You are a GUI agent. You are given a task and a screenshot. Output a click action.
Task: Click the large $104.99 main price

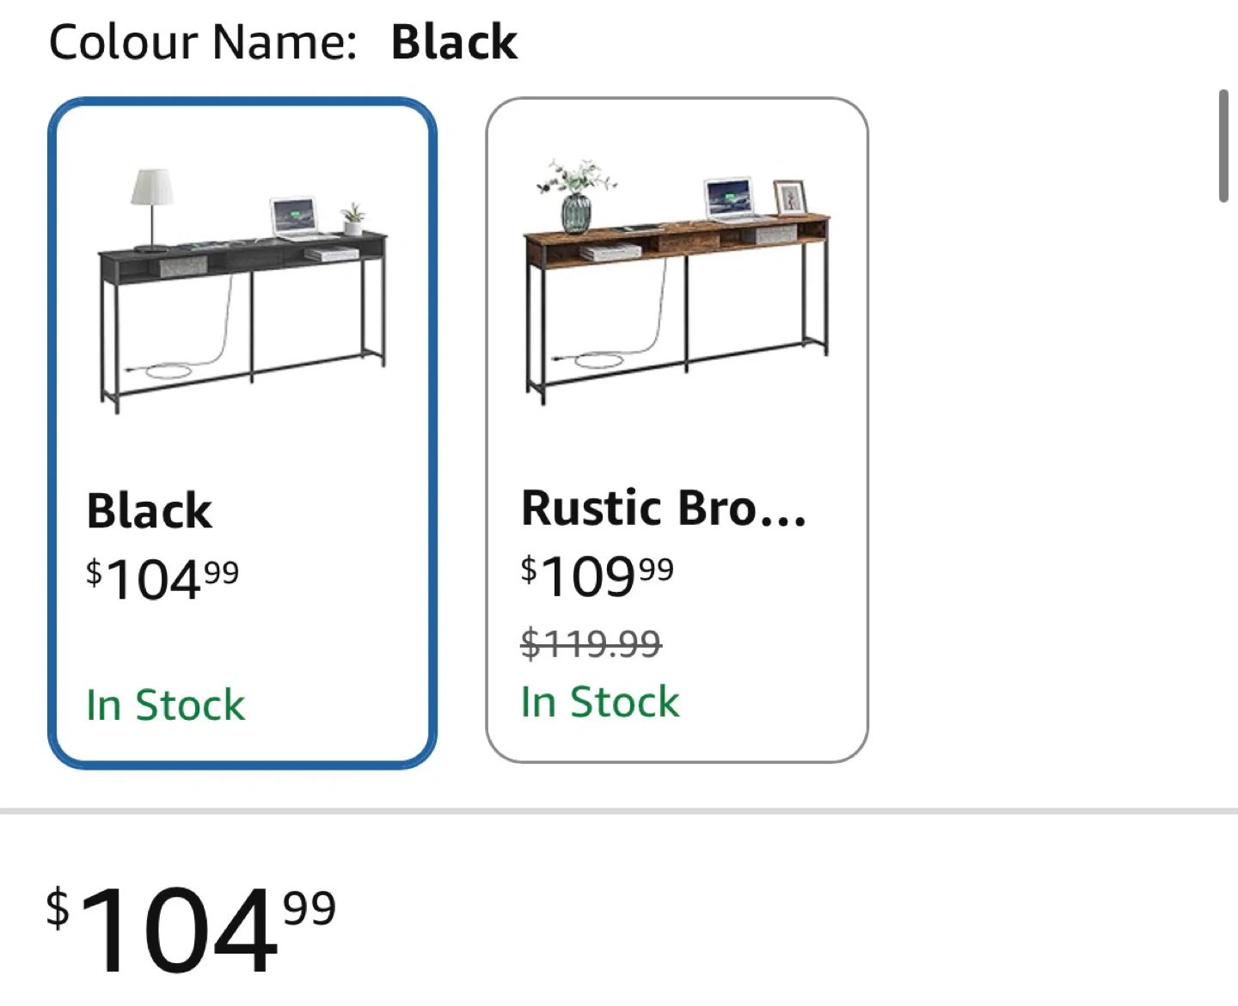click(191, 930)
